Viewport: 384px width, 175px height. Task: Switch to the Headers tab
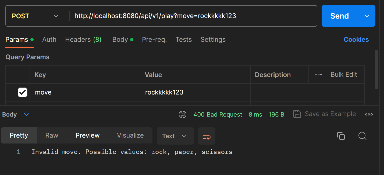83,39
